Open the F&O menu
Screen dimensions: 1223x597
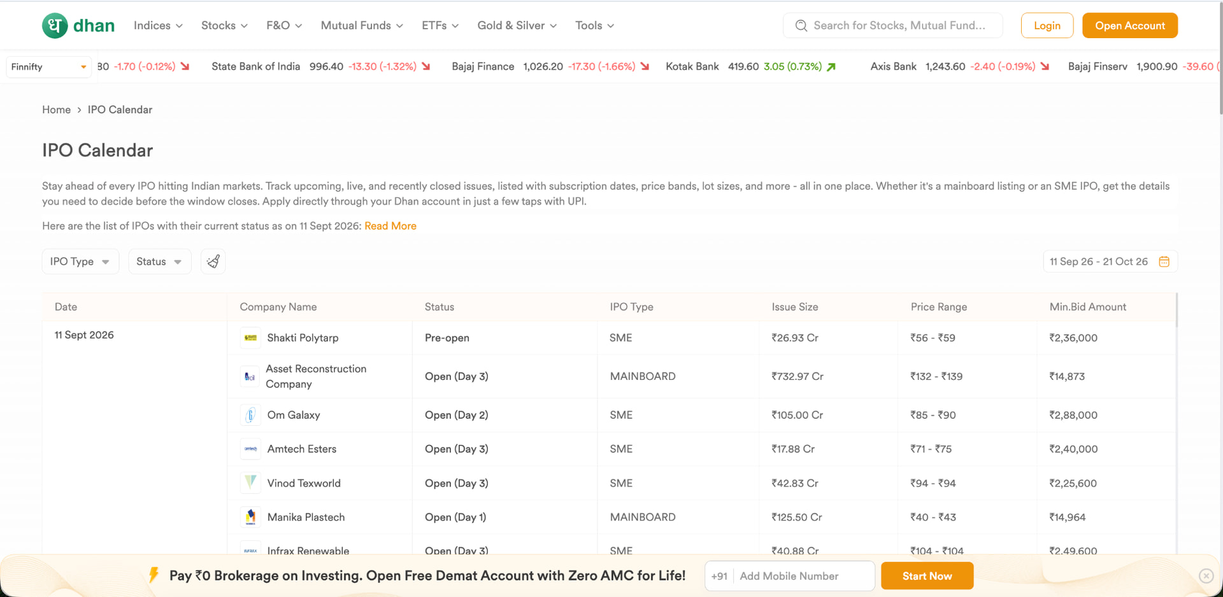[284, 25]
